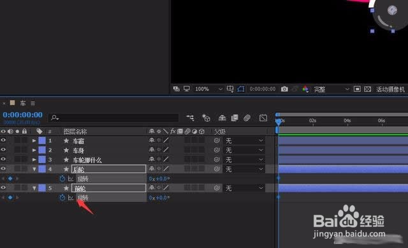This screenshot has height=248, width=408.
Task: Click the viewer timecode 0:00:00:00
Action: [262, 89]
